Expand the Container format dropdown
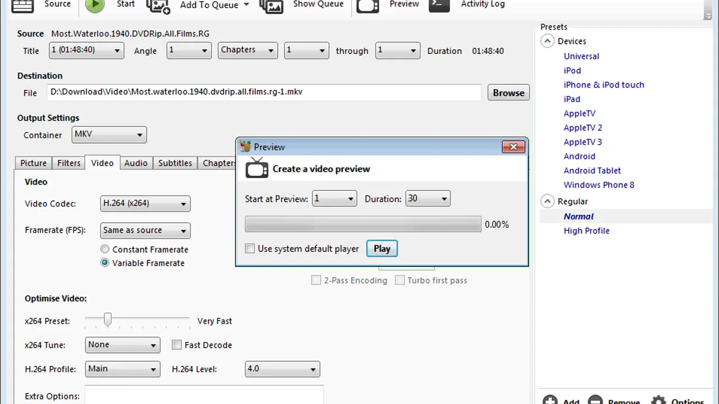The image size is (719, 404). (109, 135)
